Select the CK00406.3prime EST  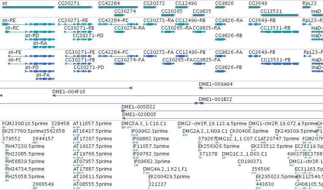coord(231,135)
